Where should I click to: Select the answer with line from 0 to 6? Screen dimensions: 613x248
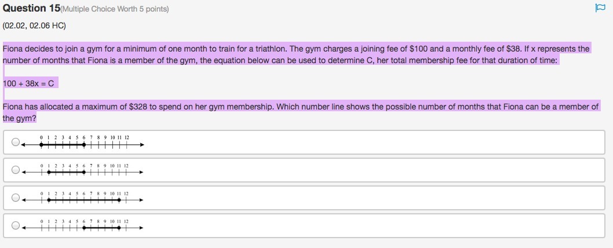15,142
